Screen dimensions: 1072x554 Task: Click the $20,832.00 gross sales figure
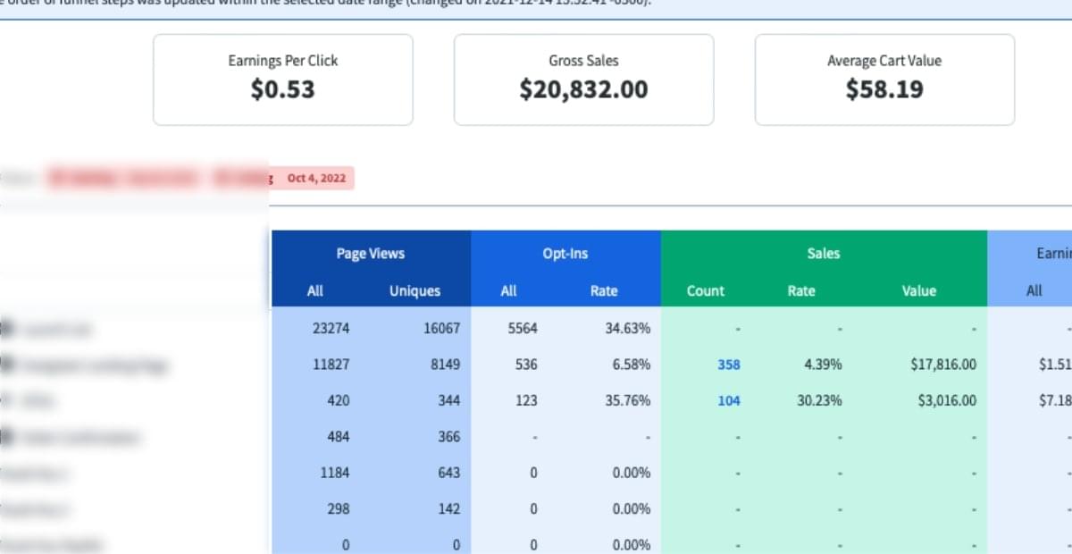click(x=583, y=89)
